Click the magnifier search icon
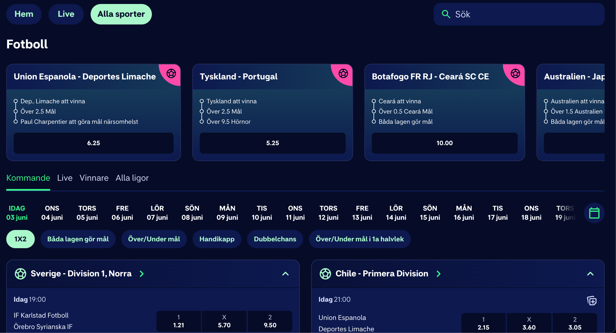The height and width of the screenshot is (333, 616). 446,14
